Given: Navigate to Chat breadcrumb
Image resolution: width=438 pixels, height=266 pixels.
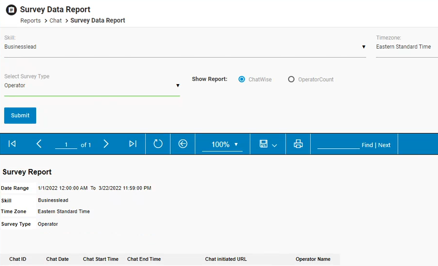Looking at the screenshot, I should 55,21.
